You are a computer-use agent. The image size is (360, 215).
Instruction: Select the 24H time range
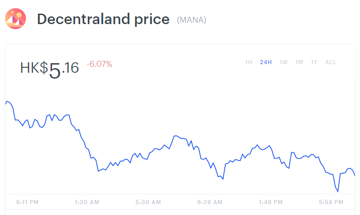tap(266, 62)
